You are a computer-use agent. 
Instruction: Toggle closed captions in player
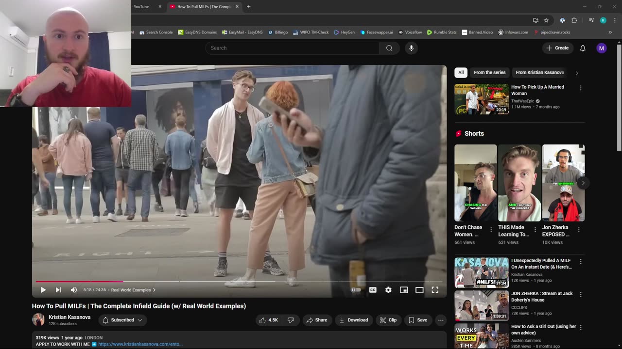373,290
